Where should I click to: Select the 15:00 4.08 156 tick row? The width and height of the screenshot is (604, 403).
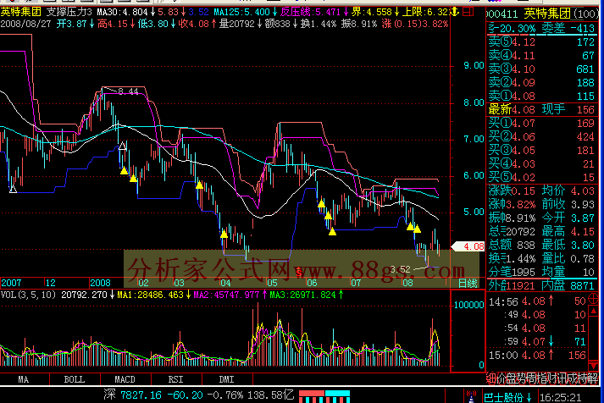click(537, 356)
